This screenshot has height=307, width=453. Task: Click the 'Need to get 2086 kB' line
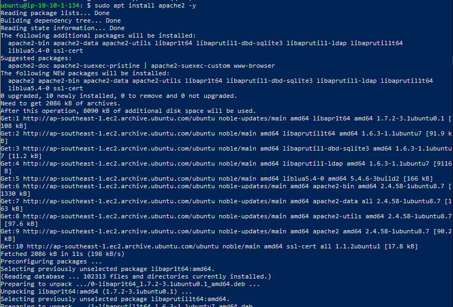point(60,103)
